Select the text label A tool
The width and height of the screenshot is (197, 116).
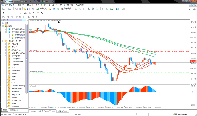click(33, 13)
